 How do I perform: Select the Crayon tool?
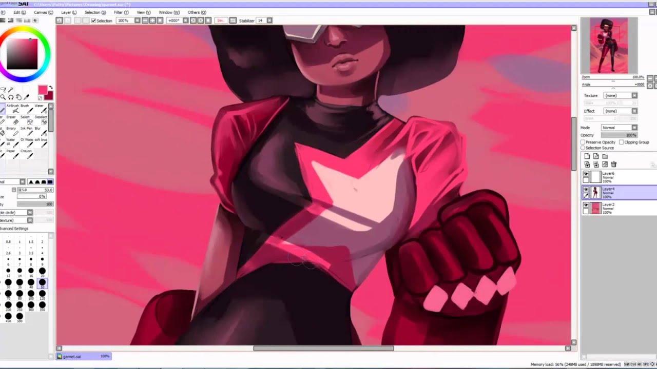[27, 154]
